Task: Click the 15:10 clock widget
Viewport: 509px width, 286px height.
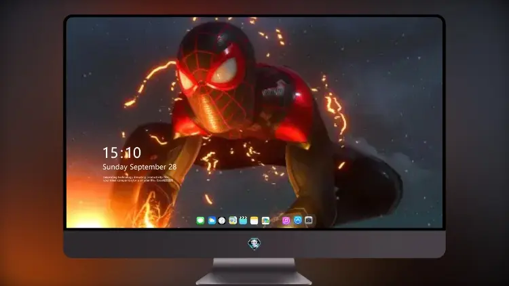Action: coord(121,152)
